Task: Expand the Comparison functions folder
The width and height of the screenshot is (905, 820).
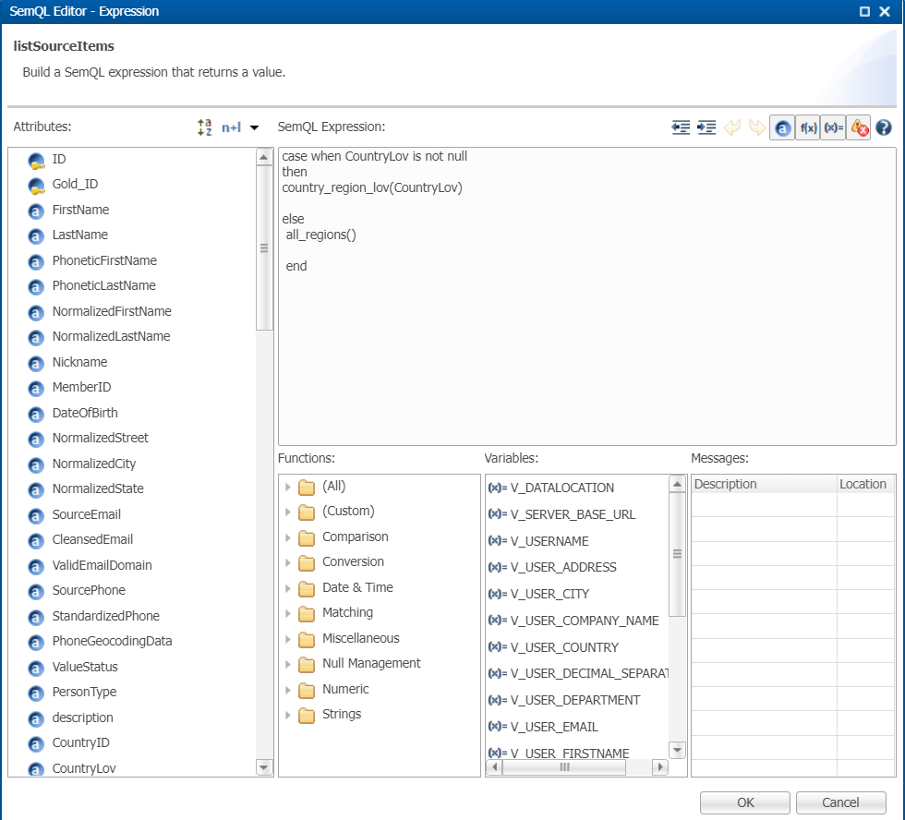Action: [288, 537]
